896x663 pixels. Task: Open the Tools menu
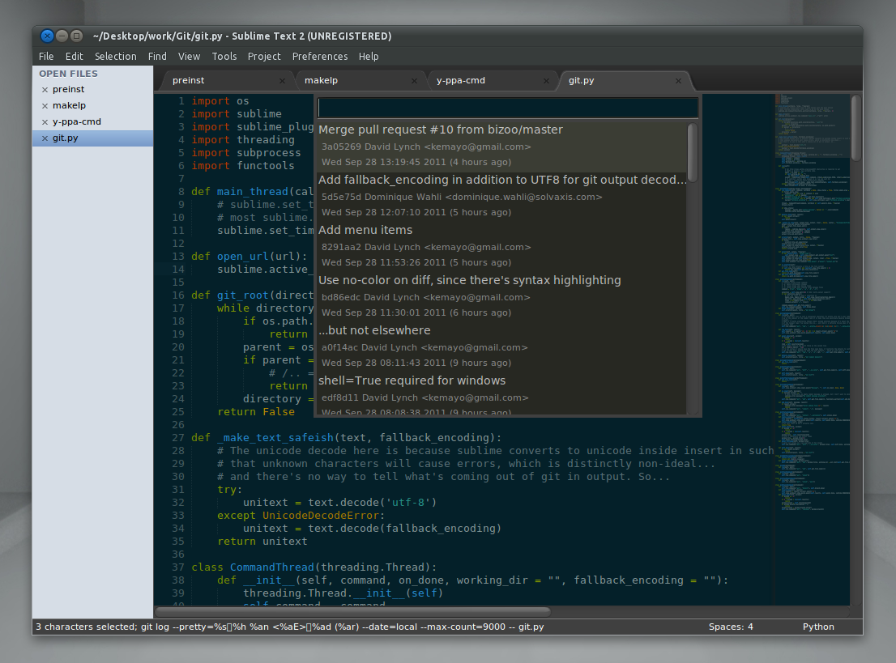(x=224, y=57)
